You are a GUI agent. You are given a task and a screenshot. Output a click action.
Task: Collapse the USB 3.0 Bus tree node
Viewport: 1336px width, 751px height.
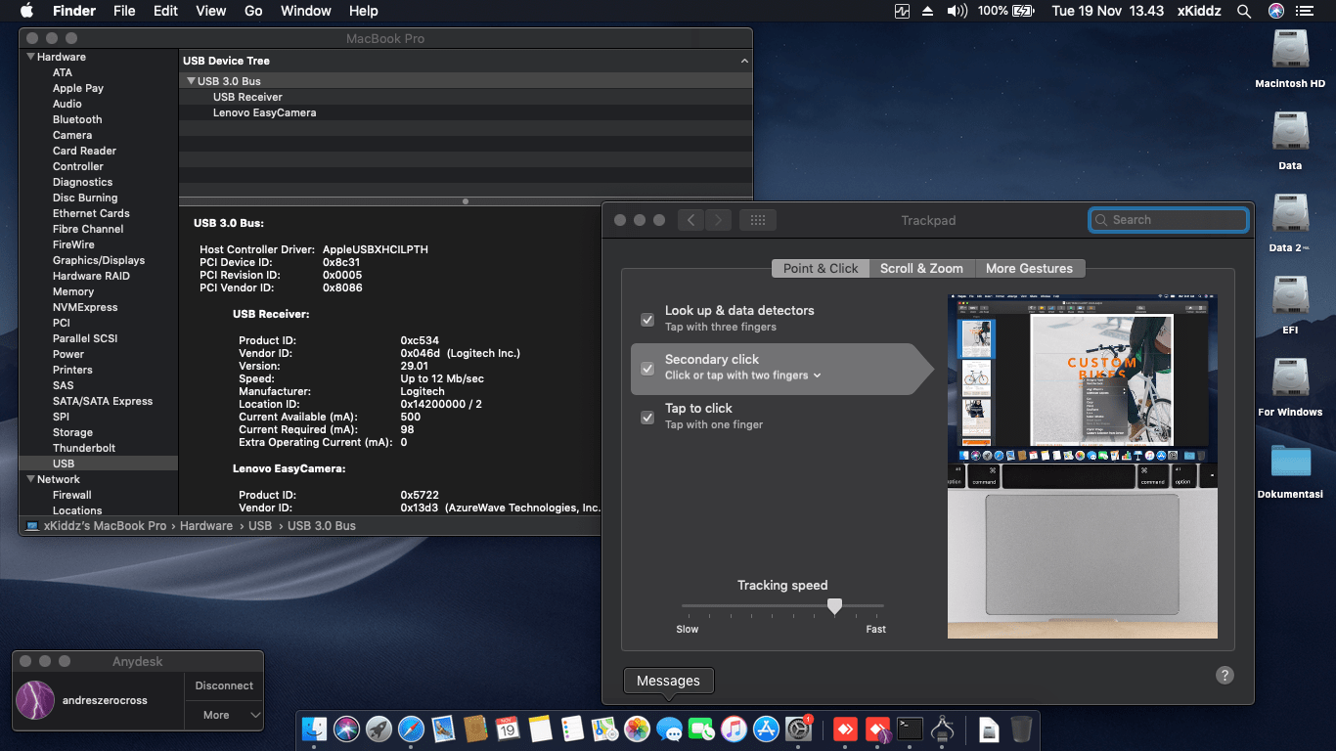coord(191,81)
